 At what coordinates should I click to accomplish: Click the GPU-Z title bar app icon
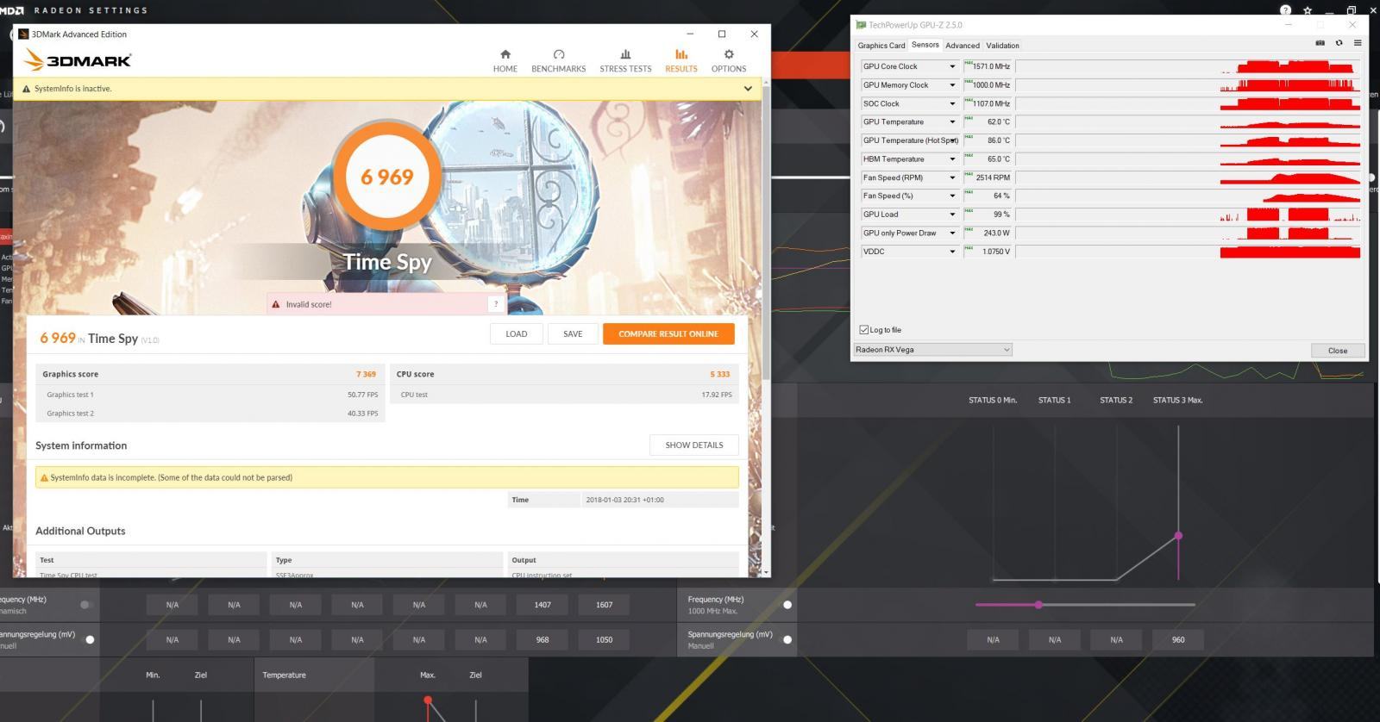click(x=861, y=25)
